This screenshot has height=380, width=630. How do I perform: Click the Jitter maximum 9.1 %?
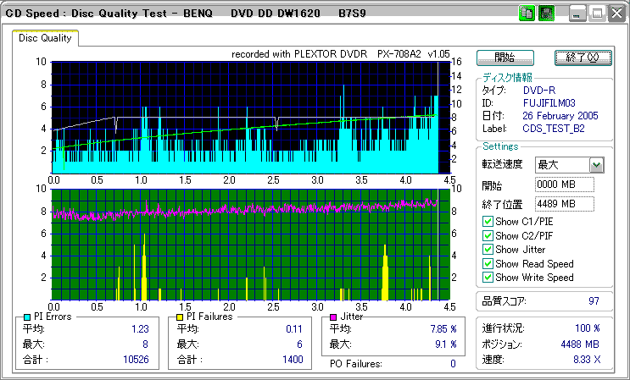[446, 344]
